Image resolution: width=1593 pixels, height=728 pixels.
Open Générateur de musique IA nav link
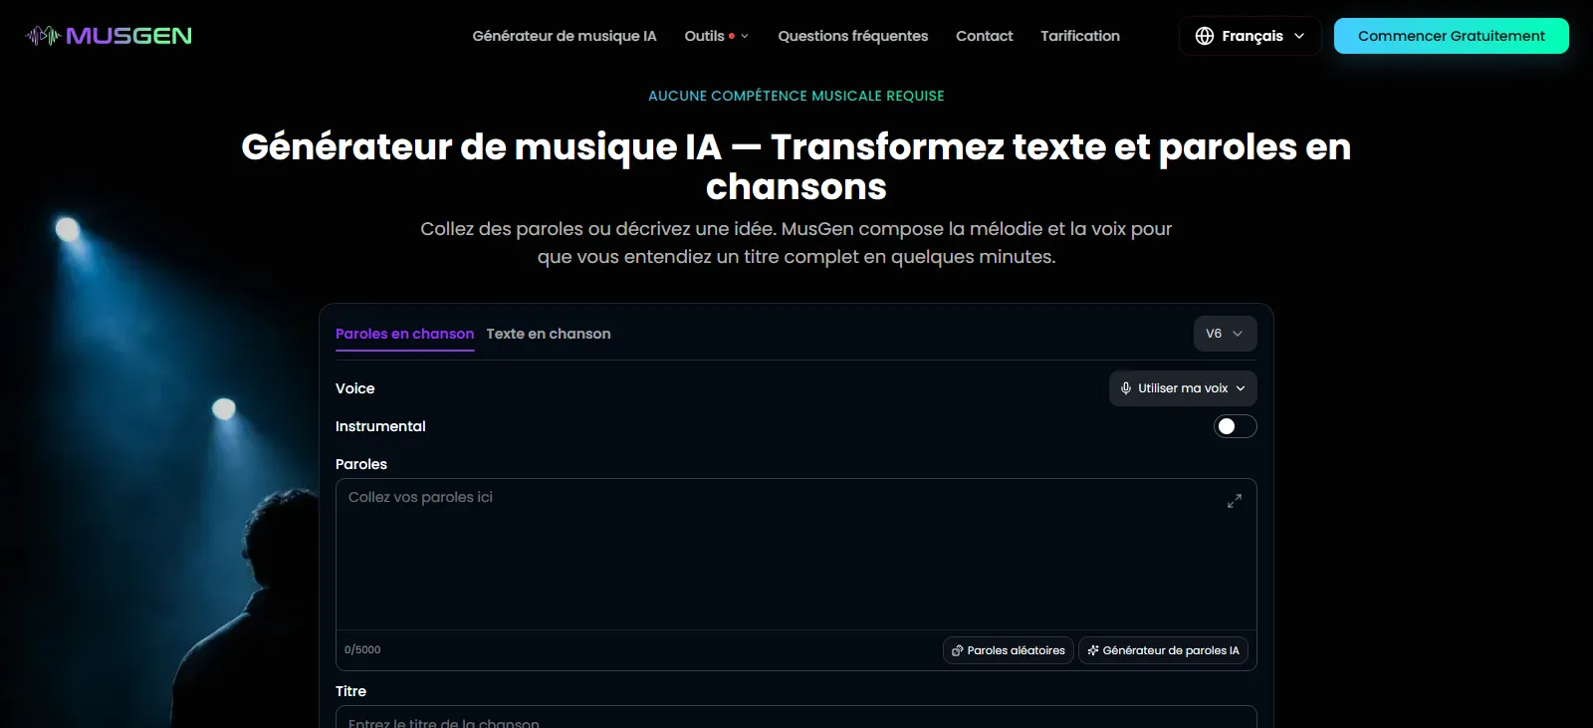pos(565,36)
